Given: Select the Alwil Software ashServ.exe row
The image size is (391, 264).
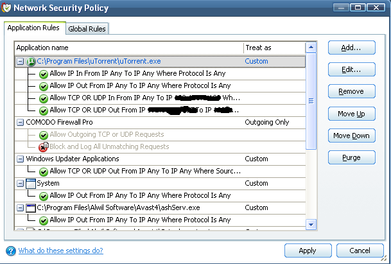Looking at the screenshot, I should click(160, 208).
